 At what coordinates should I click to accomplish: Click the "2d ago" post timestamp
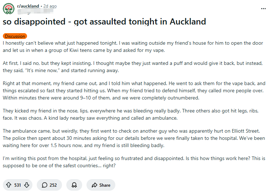tap(50, 6)
